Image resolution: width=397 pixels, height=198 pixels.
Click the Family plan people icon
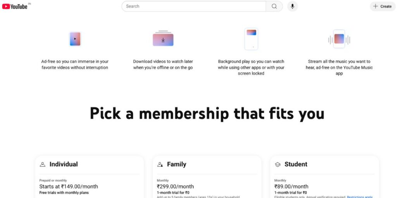click(x=160, y=164)
